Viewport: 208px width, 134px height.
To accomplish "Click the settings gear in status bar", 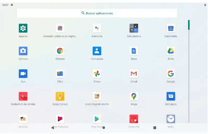I will (x=12, y=5).
